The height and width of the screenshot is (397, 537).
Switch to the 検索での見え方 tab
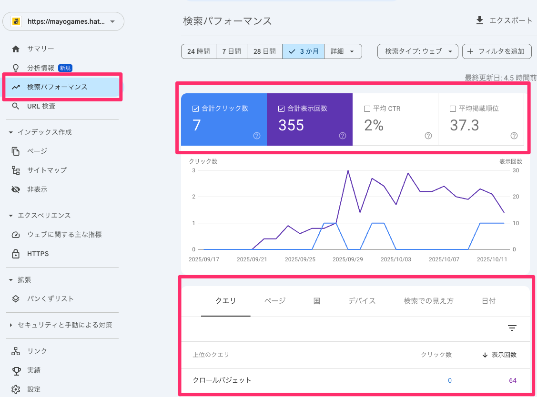click(428, 301)
